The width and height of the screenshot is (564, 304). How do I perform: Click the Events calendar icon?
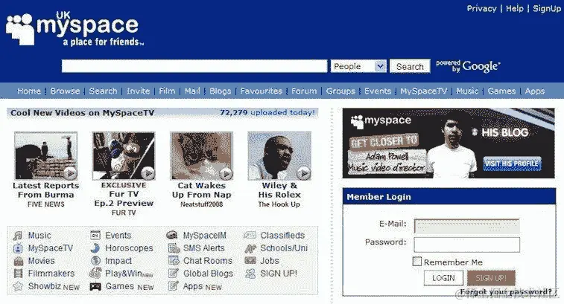95,235
